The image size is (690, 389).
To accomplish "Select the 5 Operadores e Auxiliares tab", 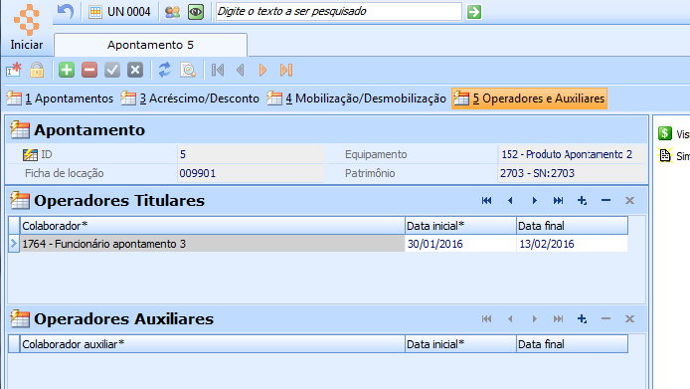I will click(529, 98).
